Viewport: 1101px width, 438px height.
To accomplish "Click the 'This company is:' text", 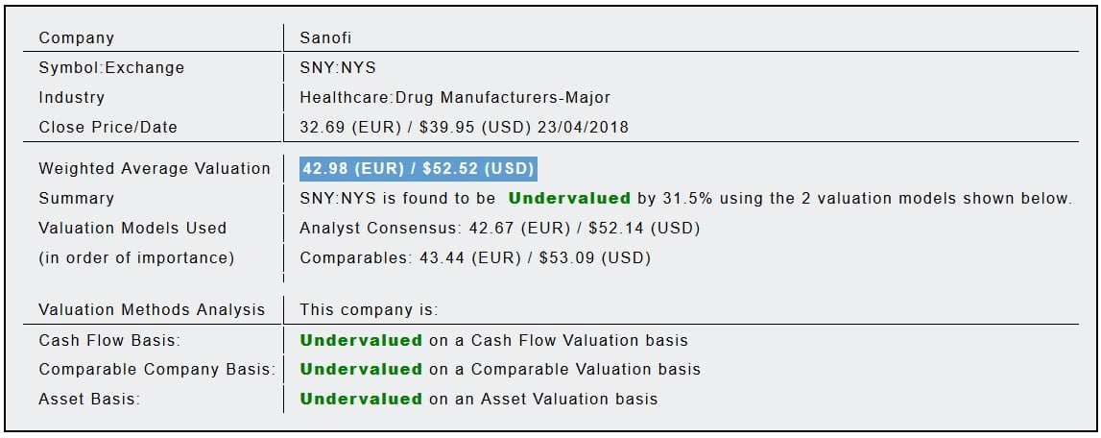I will pos(369,310).
